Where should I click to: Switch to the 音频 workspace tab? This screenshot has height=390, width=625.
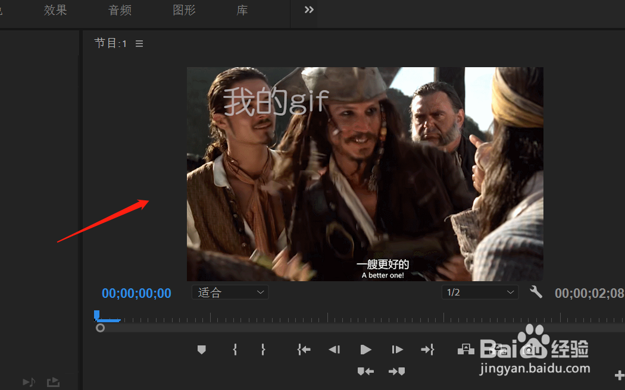coord(120,10)
